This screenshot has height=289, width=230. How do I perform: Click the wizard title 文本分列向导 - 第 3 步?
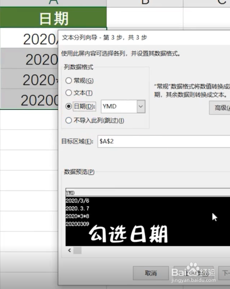(104, 38)
